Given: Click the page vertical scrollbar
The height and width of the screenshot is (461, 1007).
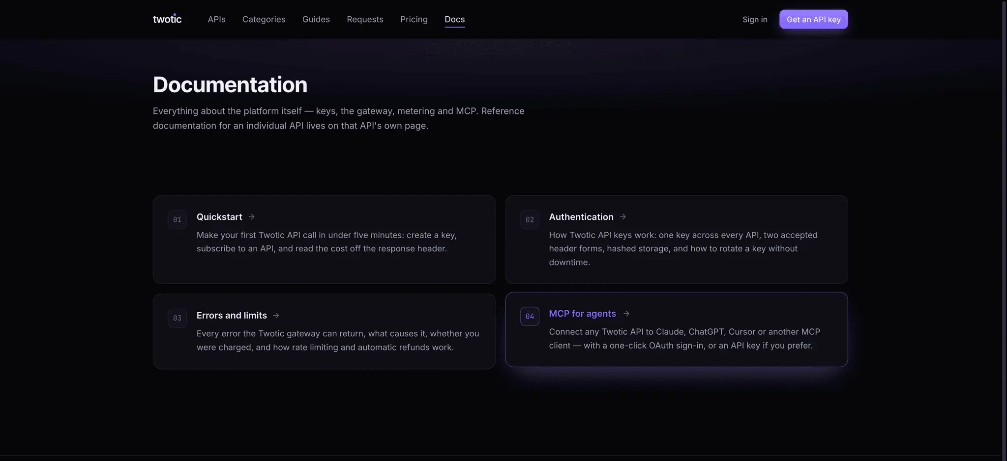Looking at the screenshot, I should pyautogui.click(x=1004, y=230).
